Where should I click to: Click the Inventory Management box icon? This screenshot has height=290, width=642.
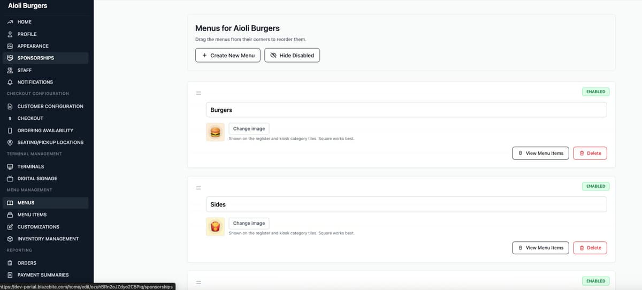point(10,239)
